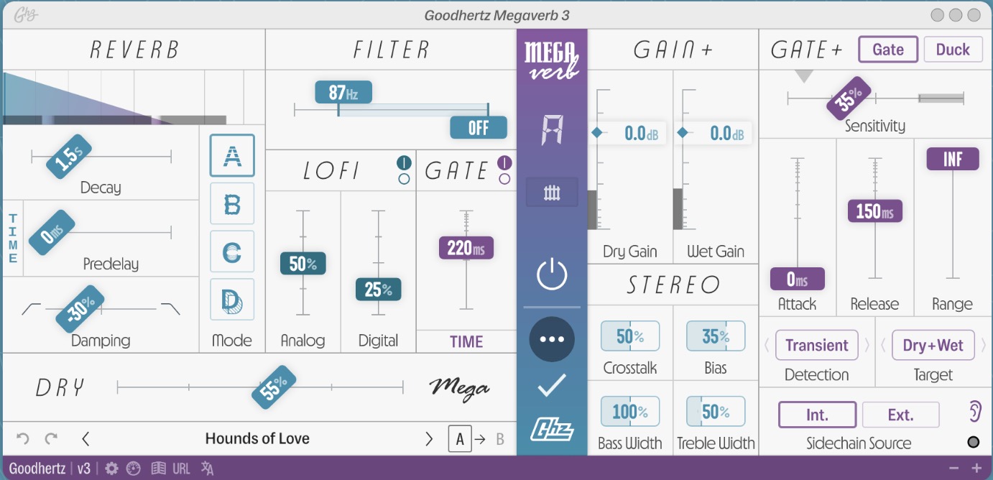Click the filter OFF high-cut handle
Screen dimensions: 993x480
479,128
